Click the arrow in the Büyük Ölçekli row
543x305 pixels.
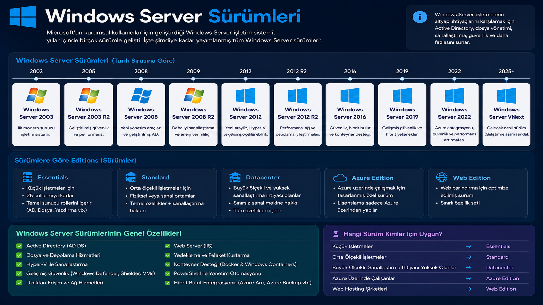pos(469,267)
